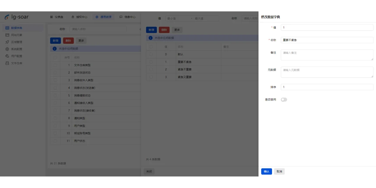Screen dimensions: 376x188
Task: Open 系统配置 via its sidebar hexagon icon
Action: pyautogui.click(x=7, y=49)
